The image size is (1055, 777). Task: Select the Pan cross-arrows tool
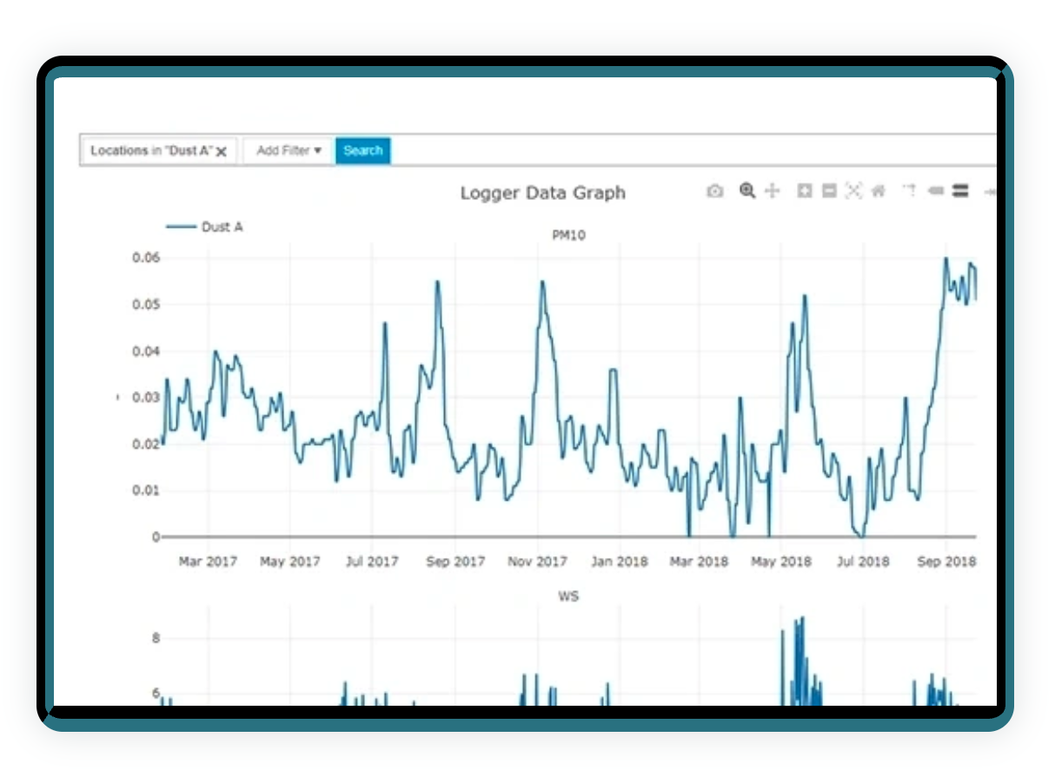tap(772, 191)
